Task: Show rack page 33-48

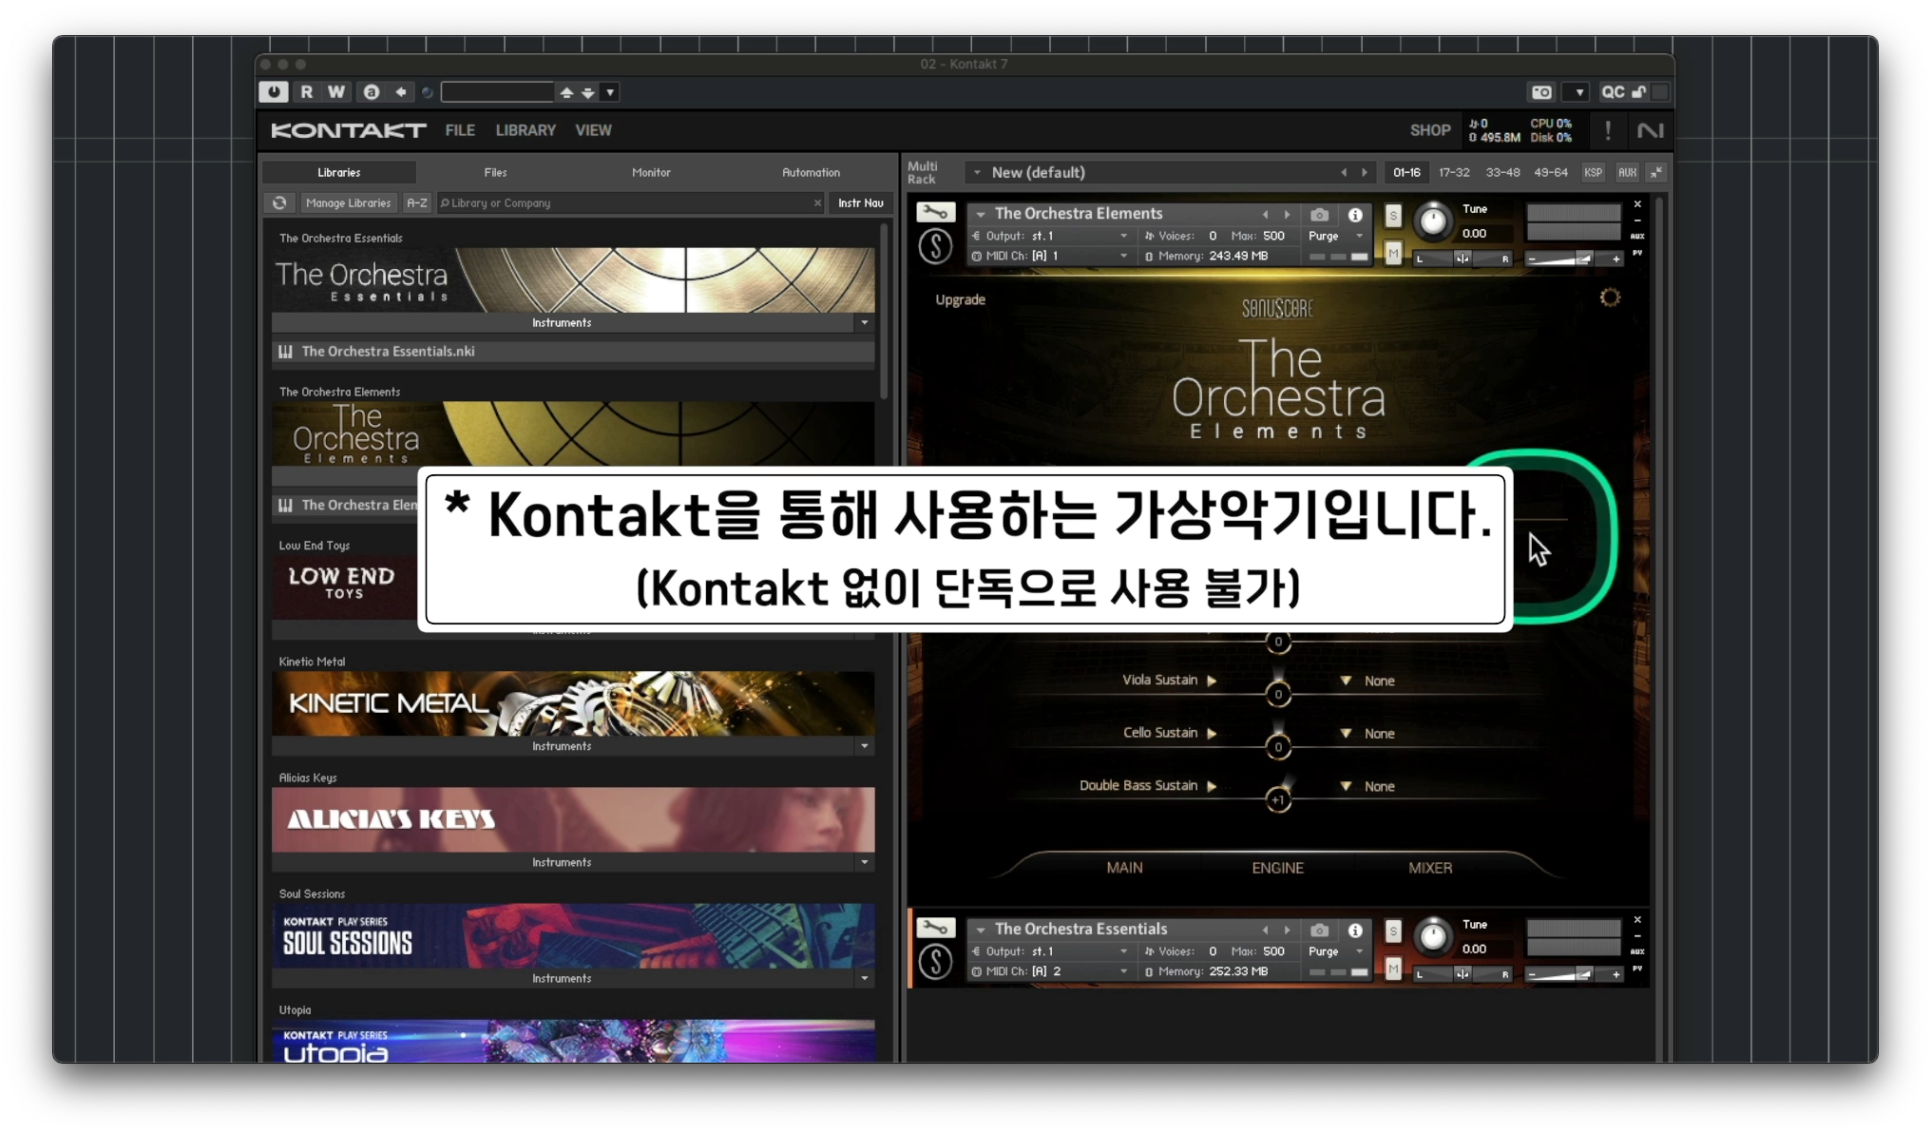Action: click(x=1502, y=172)
